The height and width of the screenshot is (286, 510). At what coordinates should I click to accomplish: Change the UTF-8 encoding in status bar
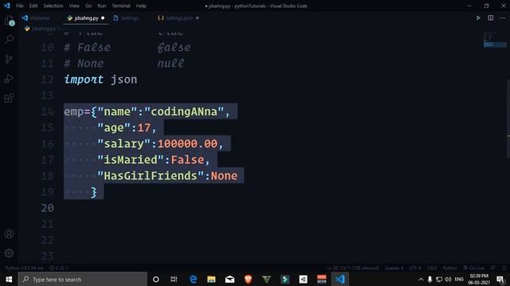415,269
